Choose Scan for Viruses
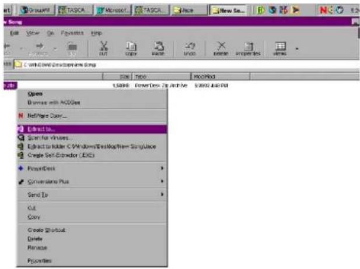360x269 pixels. (x=48, y=138)
